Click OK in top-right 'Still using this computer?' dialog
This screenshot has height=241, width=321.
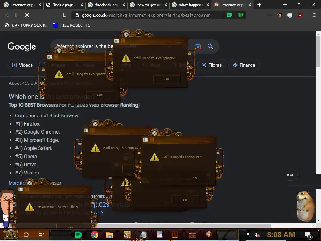tap(167, 79)
